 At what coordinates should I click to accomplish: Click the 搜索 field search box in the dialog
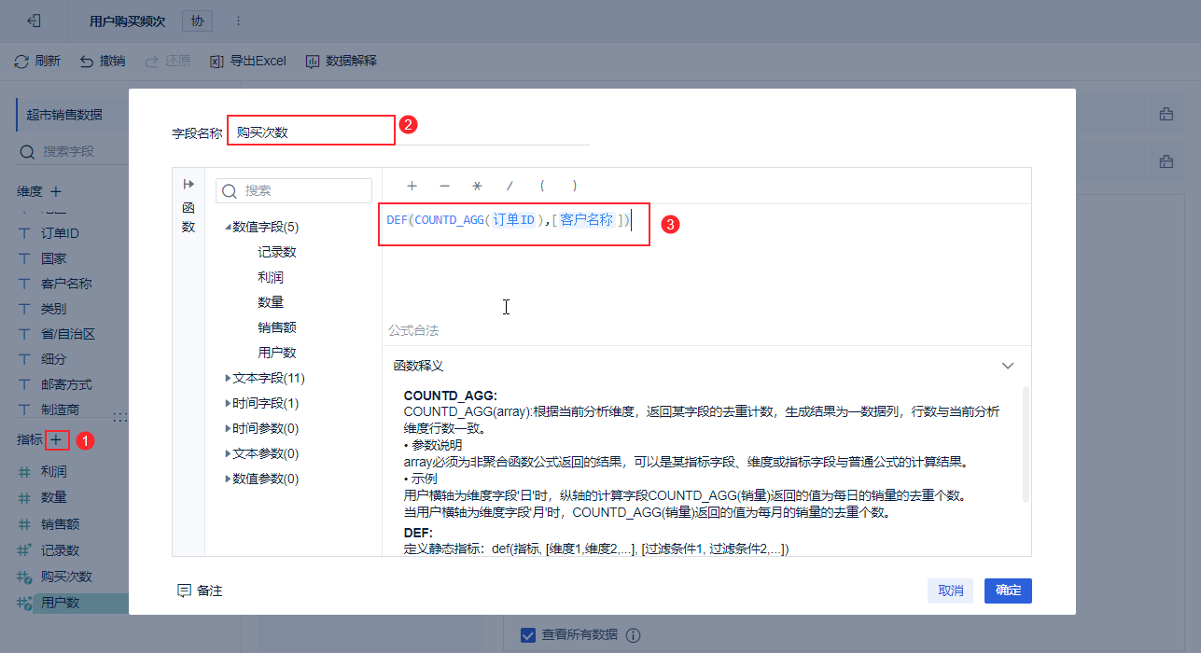point(294,190)
